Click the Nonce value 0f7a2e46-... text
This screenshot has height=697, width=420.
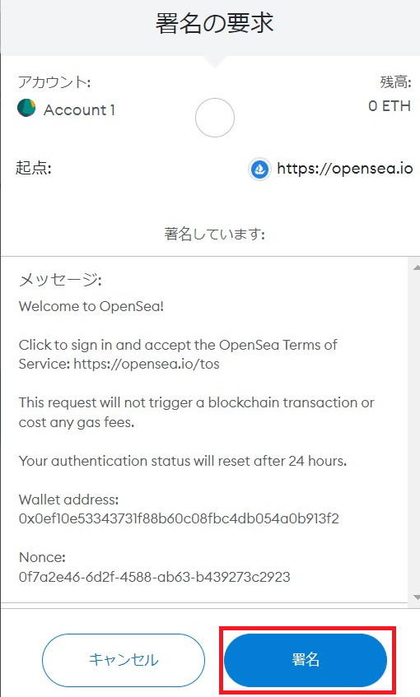[x=154, y=577]
